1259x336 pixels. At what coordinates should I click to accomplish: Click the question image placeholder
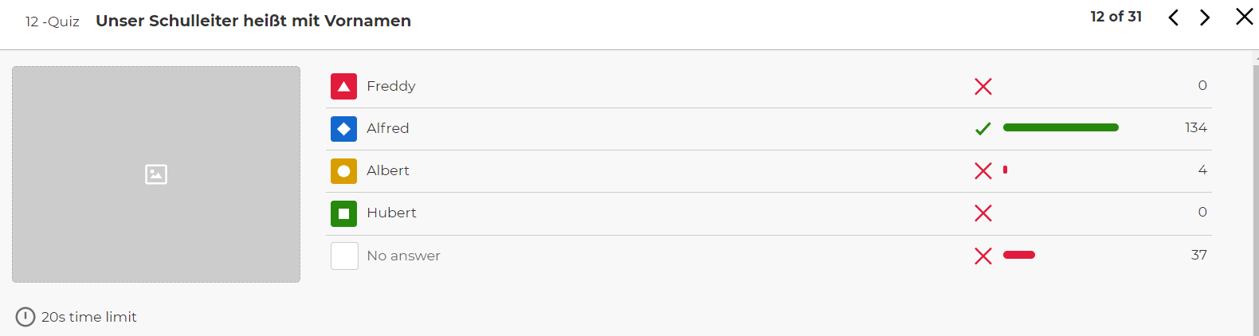pos(156,174)
